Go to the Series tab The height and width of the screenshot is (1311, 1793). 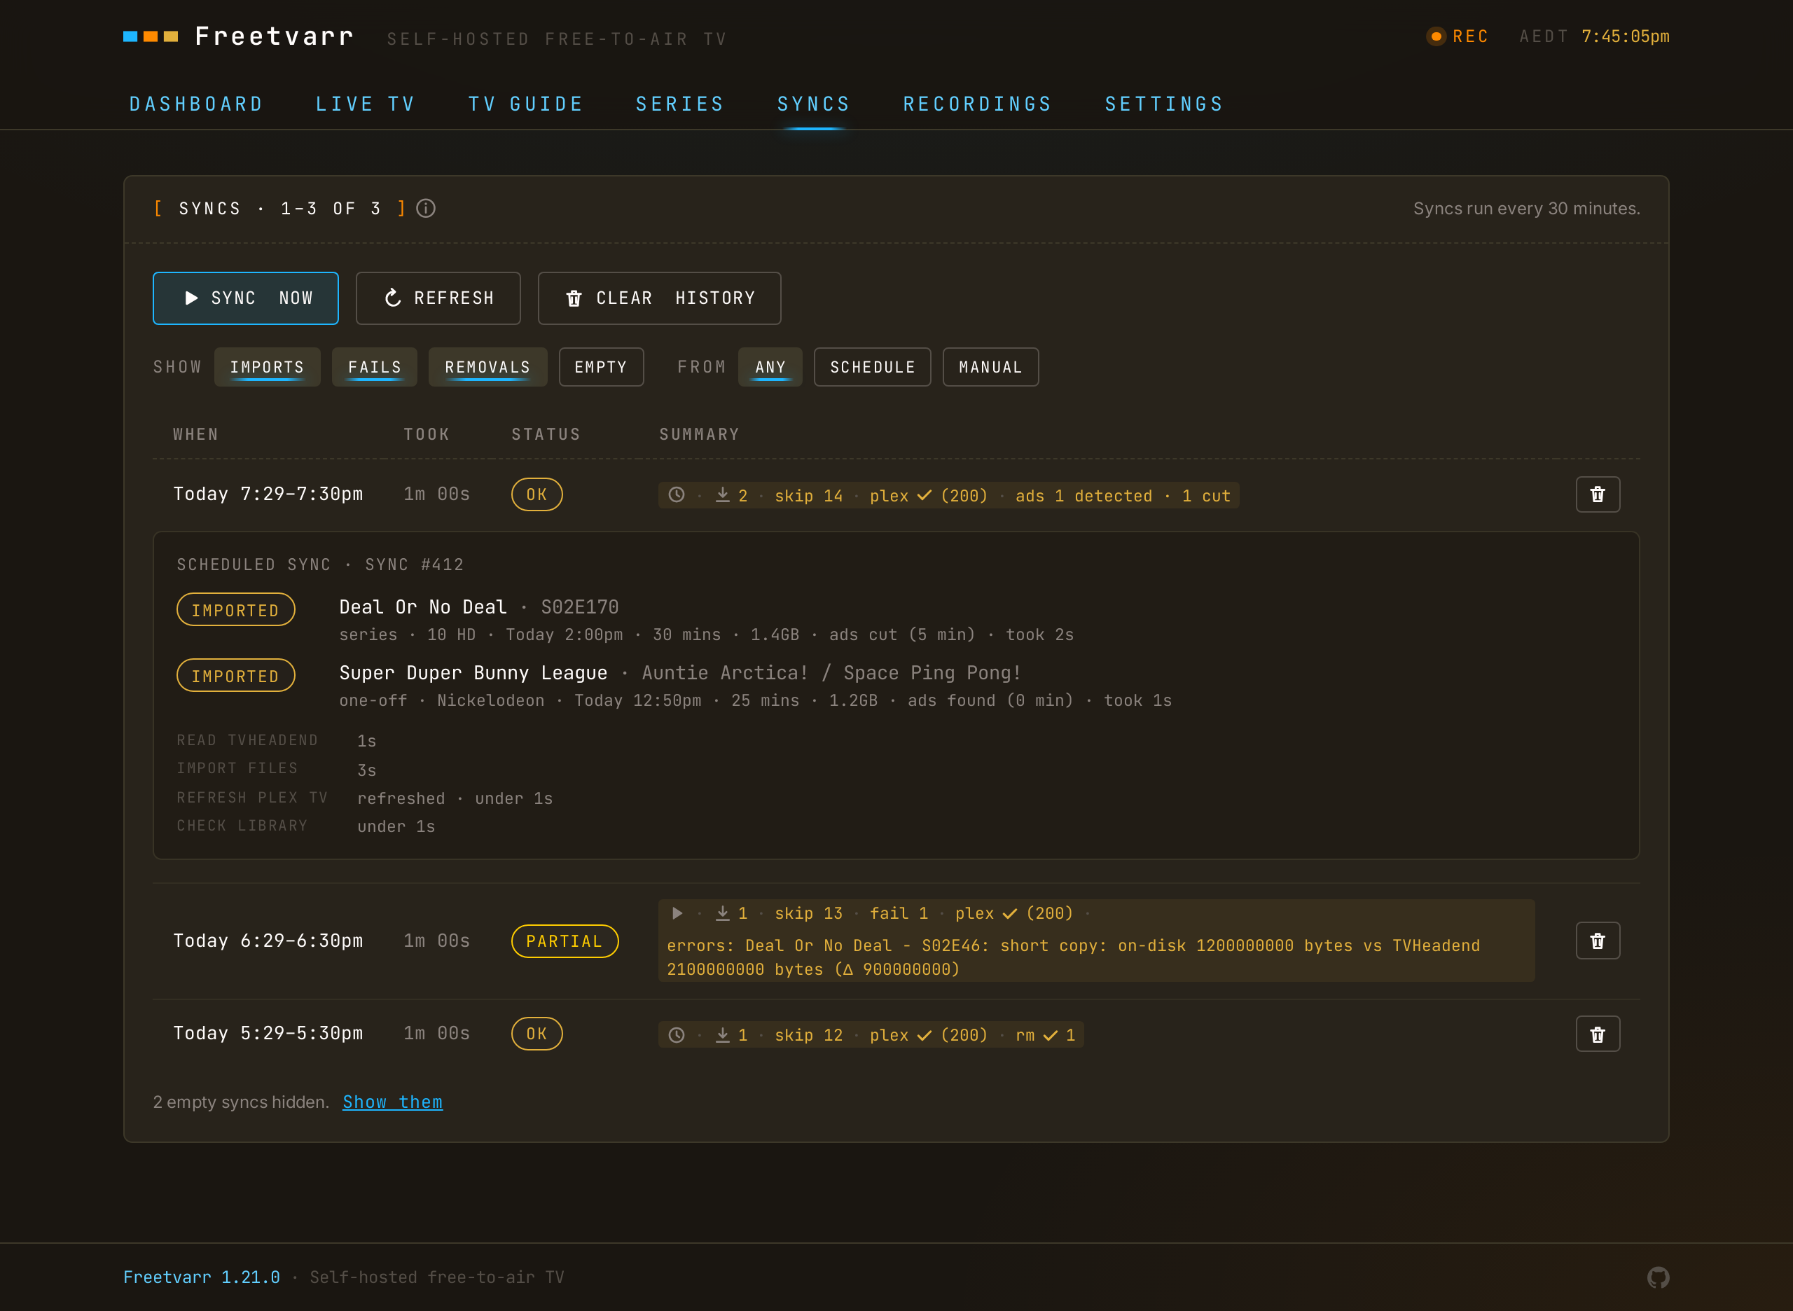point(680,104)
